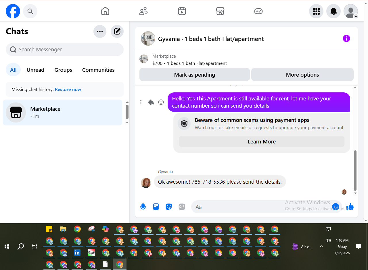This screenshot has height=270, width=368.
Task: Open the Notifications bell
Action: (333, 11)
